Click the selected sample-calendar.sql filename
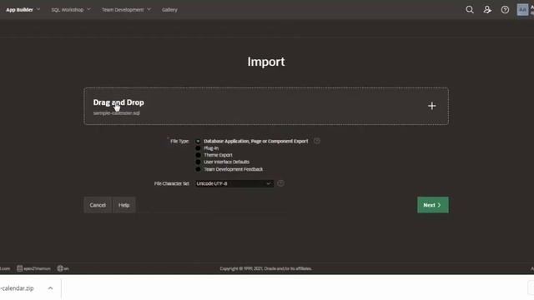The width and height of the screenshot is (534, 300). [117, 113]
